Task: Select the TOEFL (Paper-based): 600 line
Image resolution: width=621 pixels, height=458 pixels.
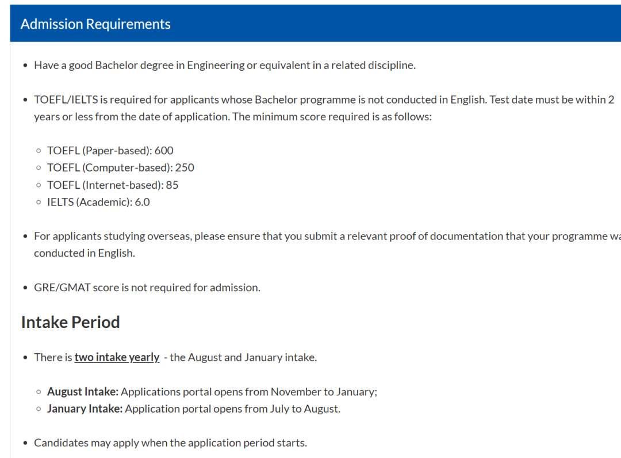Action: (110, 151)
